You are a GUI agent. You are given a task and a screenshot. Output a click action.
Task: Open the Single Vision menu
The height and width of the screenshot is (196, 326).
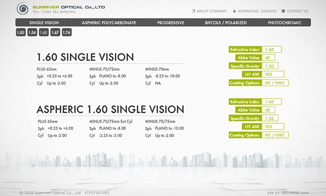pos(44,23)
